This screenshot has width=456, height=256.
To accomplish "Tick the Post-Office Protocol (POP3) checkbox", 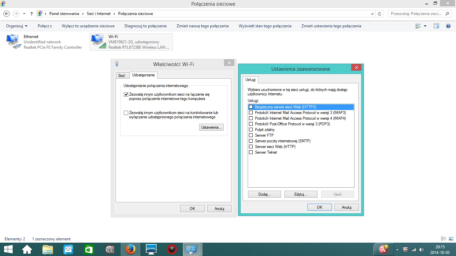I will click(251, 124).
